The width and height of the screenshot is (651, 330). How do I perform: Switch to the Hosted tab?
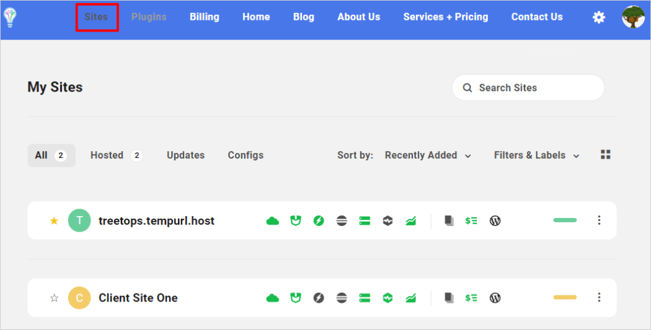coord(115,155)
